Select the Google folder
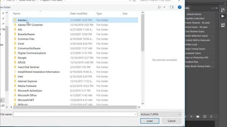This screenshot has height=127, width=227. 22,58
